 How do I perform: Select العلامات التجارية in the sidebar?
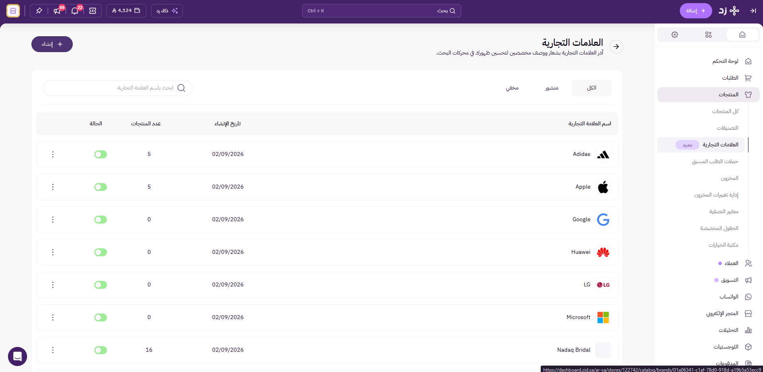click(701, 145)
